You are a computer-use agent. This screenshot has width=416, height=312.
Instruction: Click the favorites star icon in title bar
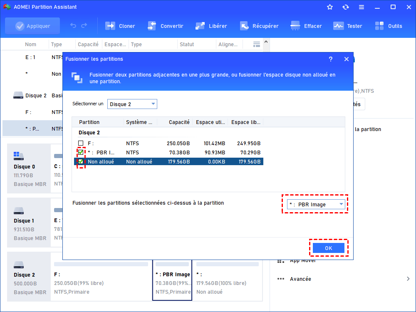point(330,7)
